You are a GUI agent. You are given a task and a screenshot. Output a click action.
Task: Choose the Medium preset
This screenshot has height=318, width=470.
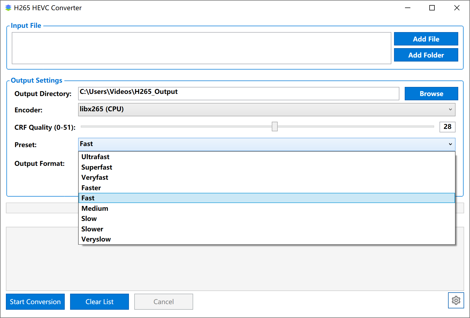pyautogui.click(x=95, y=208)
